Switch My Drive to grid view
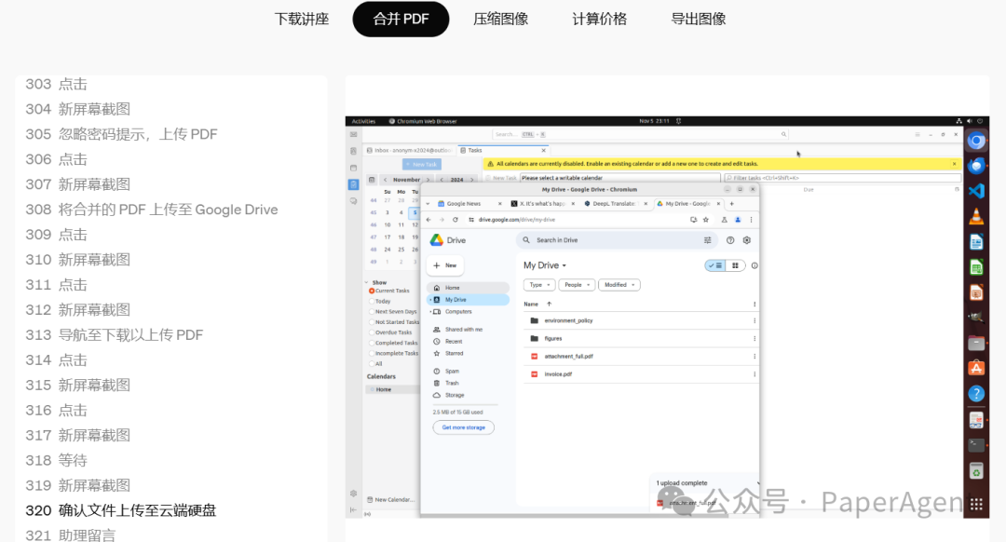 coord(735,265)
